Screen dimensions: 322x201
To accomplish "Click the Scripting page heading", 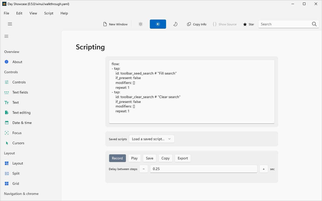I will [x=90, y=47].
